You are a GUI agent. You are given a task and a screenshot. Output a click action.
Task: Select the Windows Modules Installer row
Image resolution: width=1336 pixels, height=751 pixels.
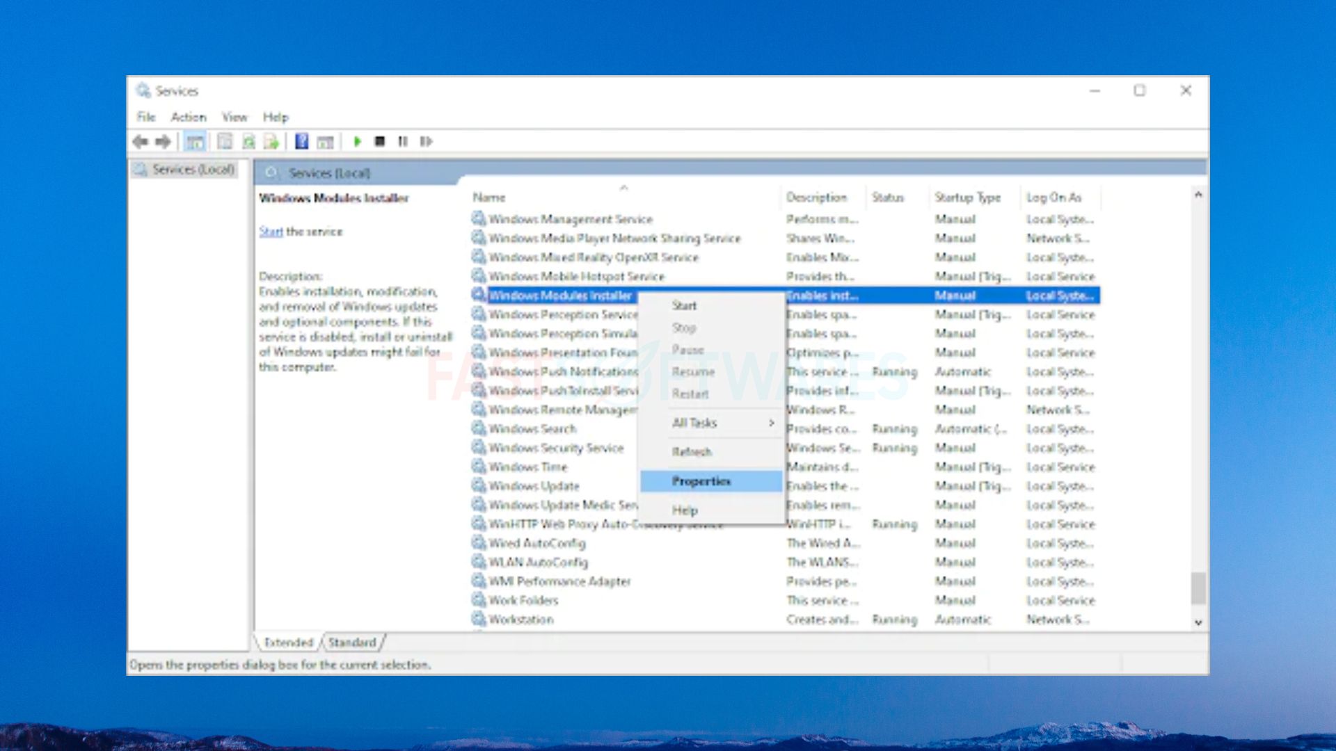(785, 296)
